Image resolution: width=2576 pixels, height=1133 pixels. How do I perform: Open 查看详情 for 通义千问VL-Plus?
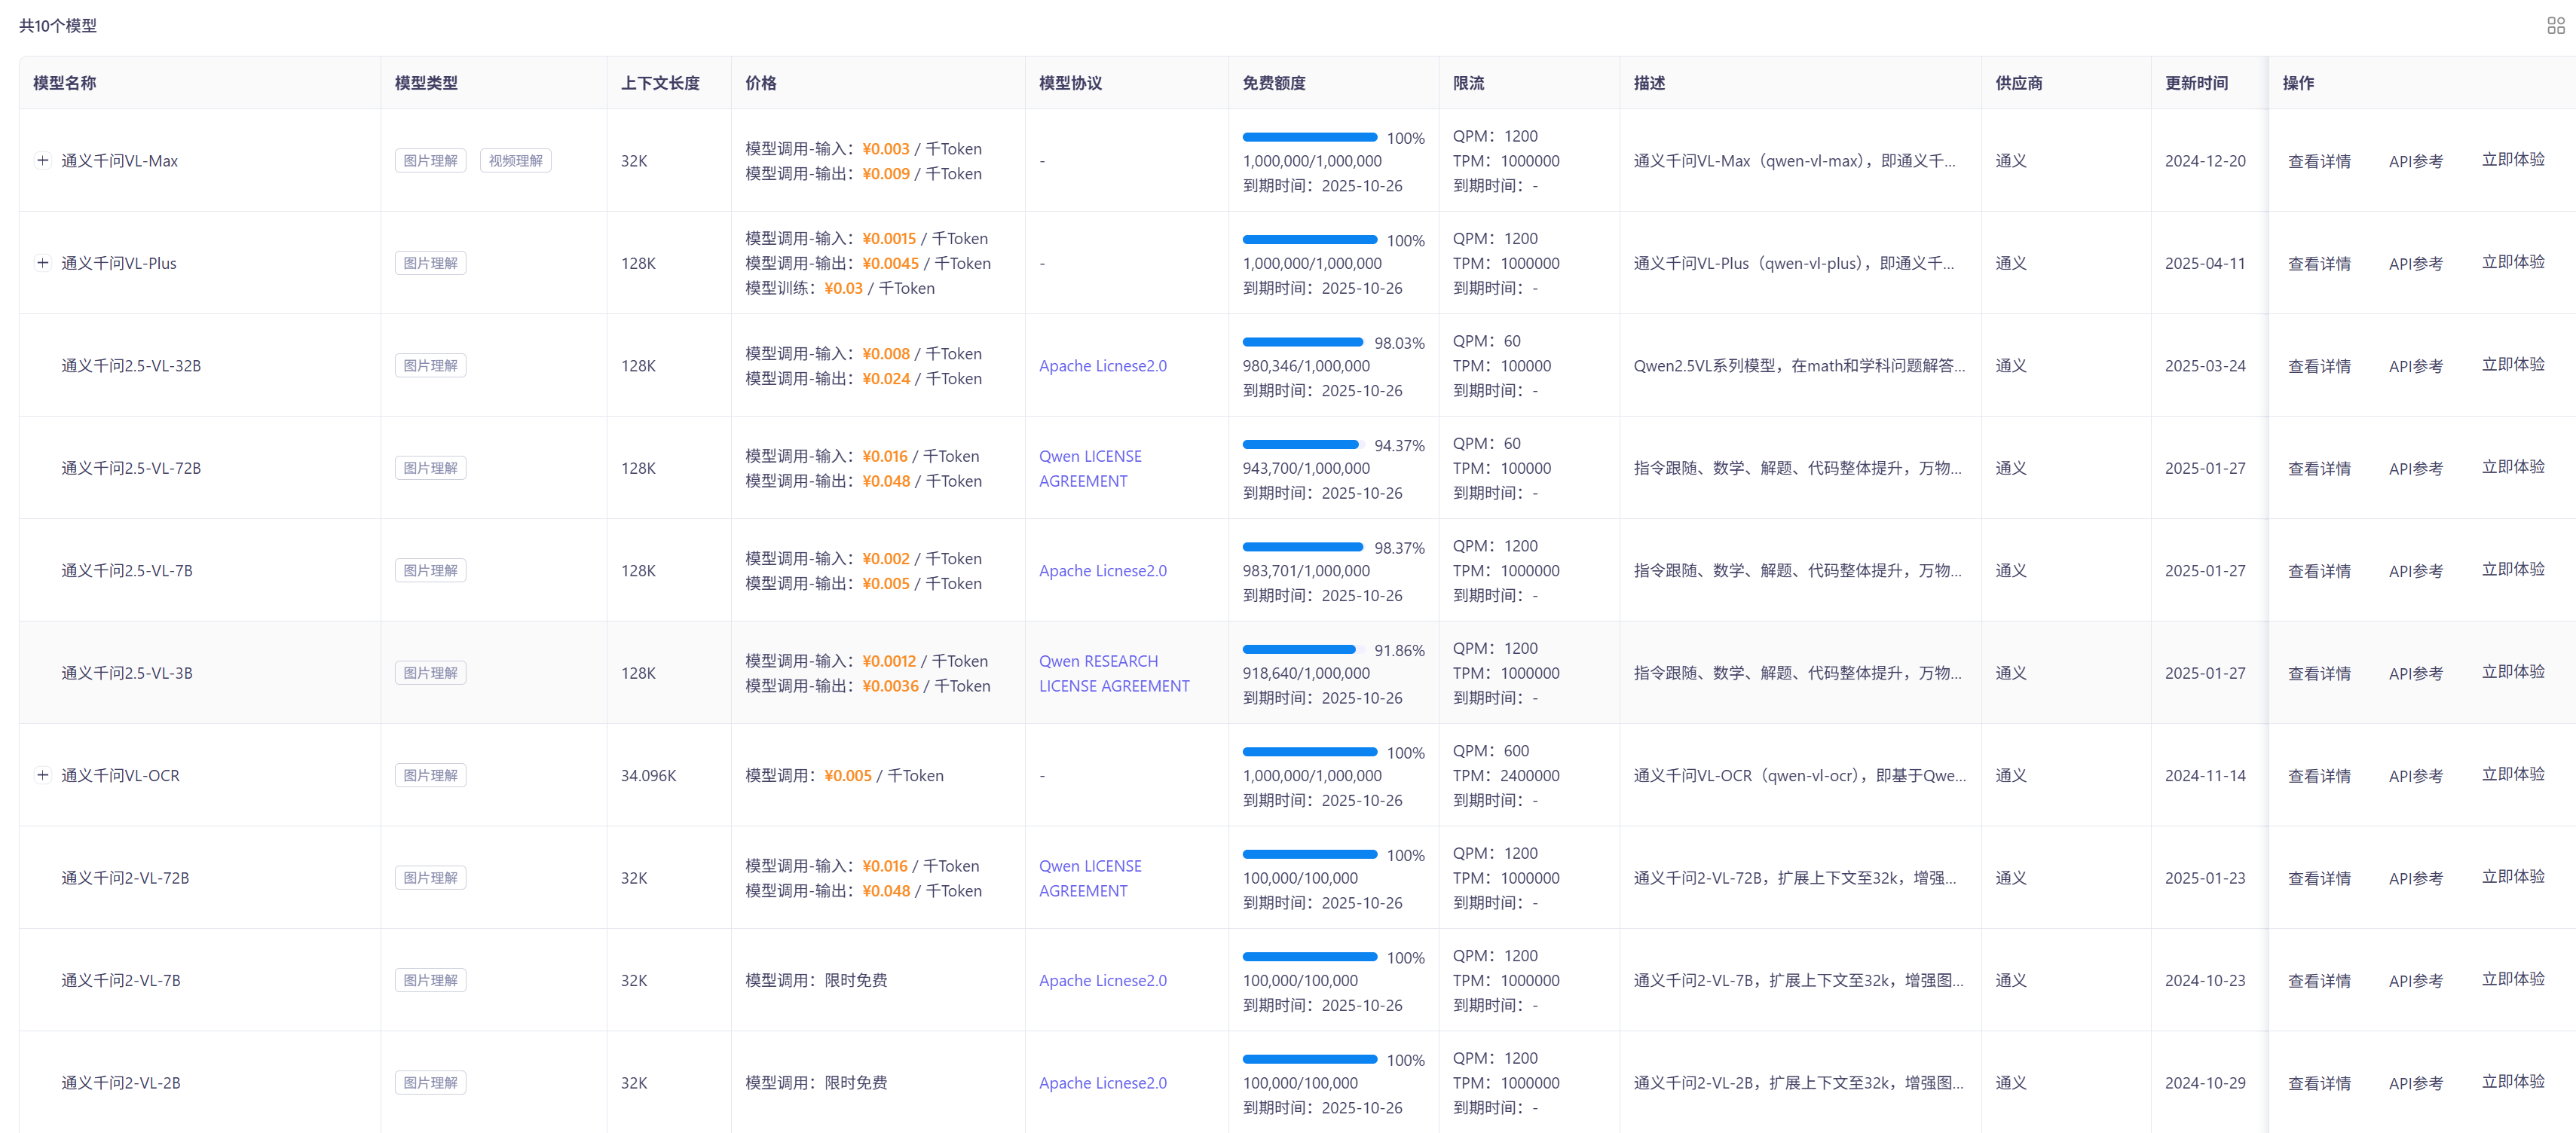tap(2319, 264)
